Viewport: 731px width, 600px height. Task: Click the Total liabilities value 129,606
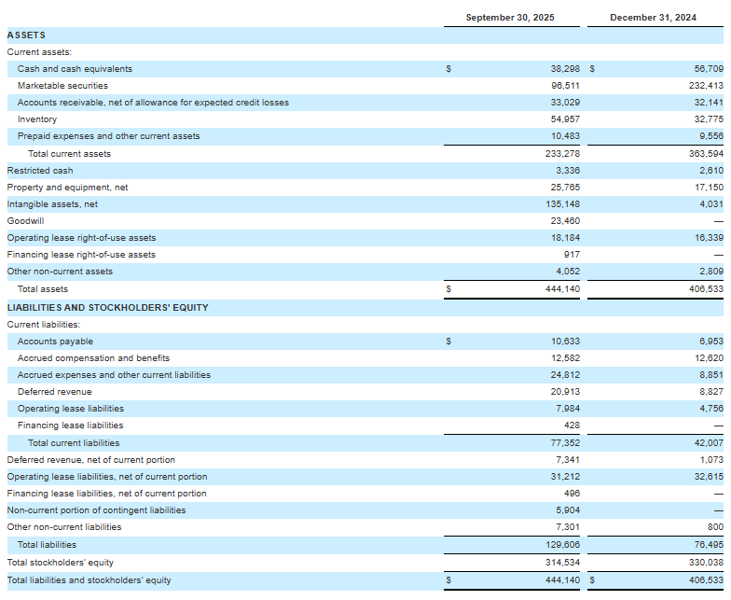tap(562, 545)
